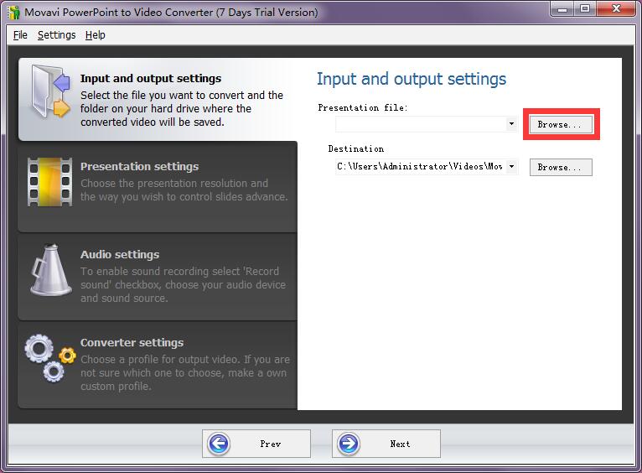The image size is (642, 473).
Task: Click the megaphone Audio settings icon
Action: click(51, 270)
